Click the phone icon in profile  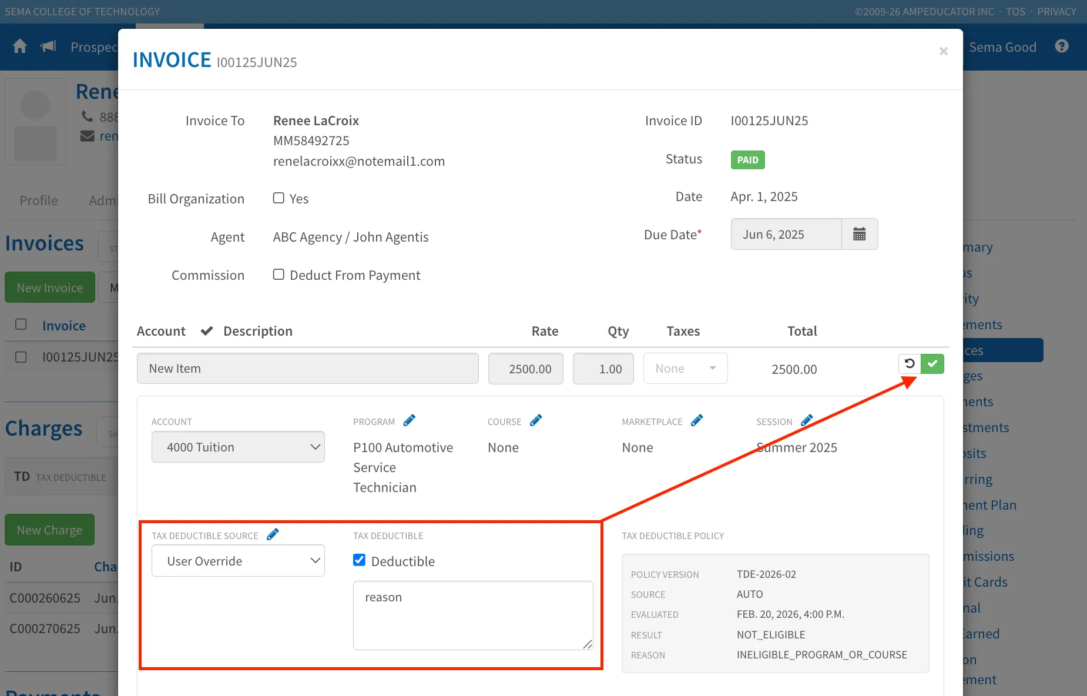click(88, 116)
